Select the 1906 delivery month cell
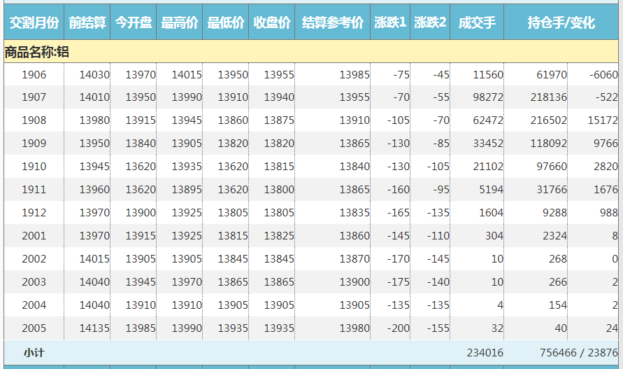Screen dimensions: 623x369 (x=34, y=75)
